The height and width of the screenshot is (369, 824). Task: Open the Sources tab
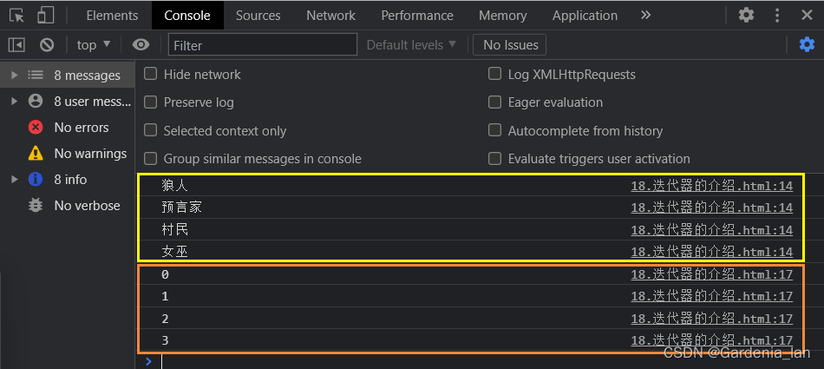[258, 15]
